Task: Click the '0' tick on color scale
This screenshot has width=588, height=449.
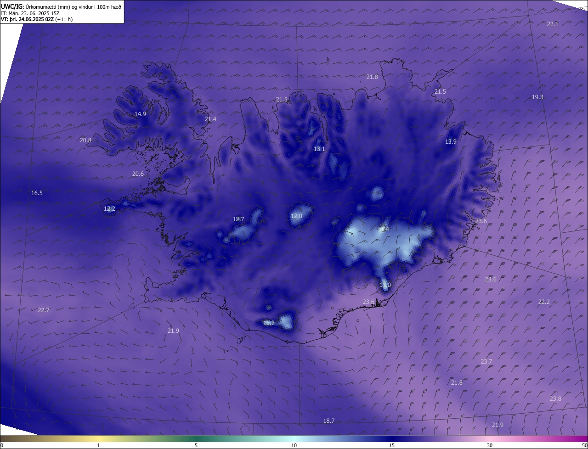Action: tap(2, 446)
